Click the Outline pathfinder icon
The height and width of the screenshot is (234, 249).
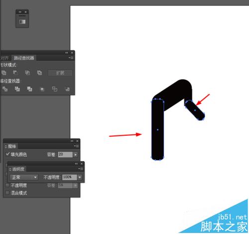[x=55, y=89]
